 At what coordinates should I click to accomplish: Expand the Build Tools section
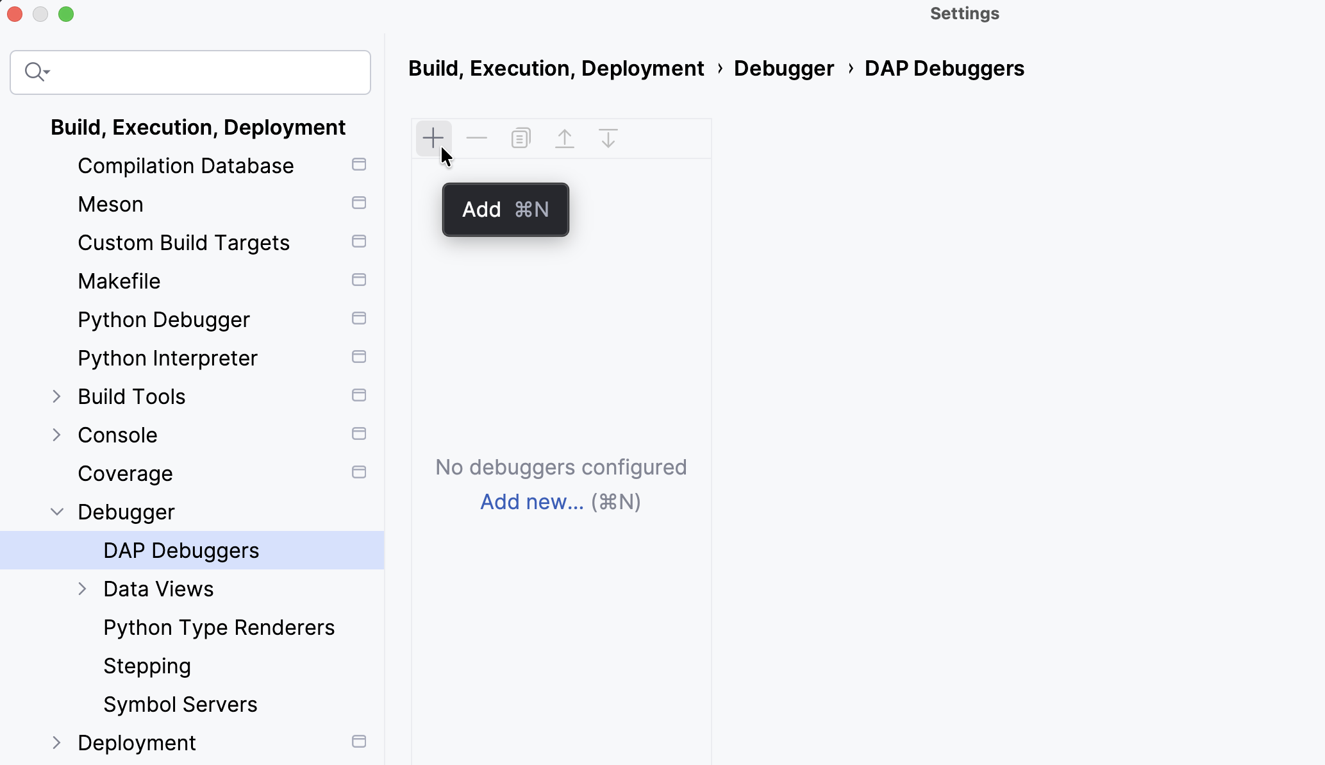[x=56, y=396]
